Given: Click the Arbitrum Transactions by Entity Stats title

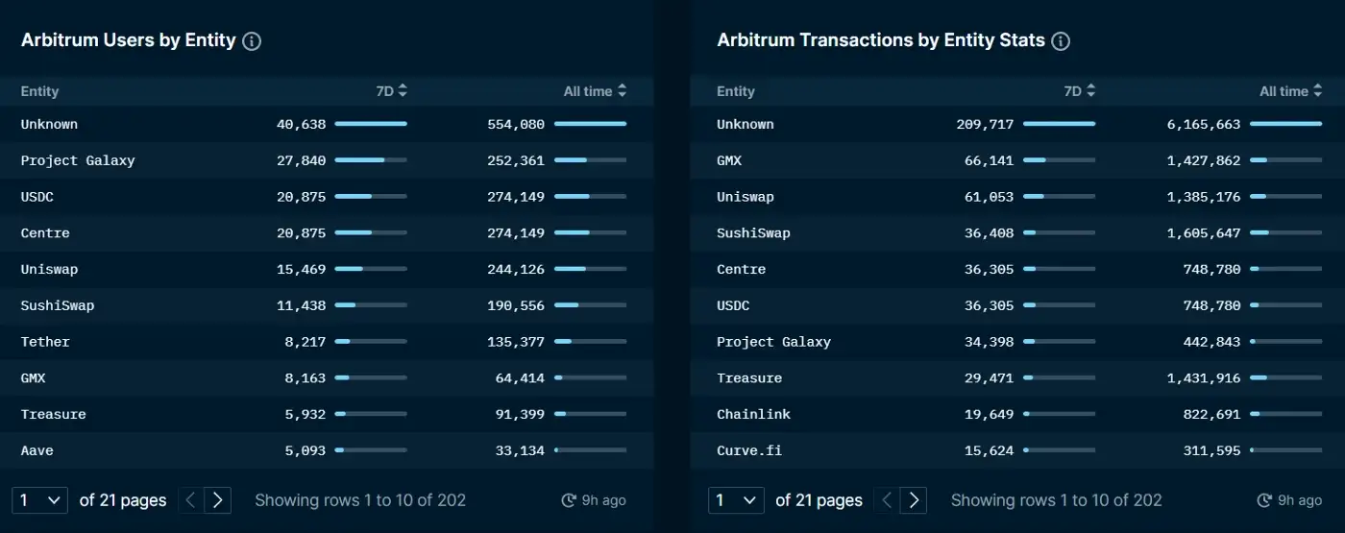Looking at the screenshot, I should [x=881, y=40].
